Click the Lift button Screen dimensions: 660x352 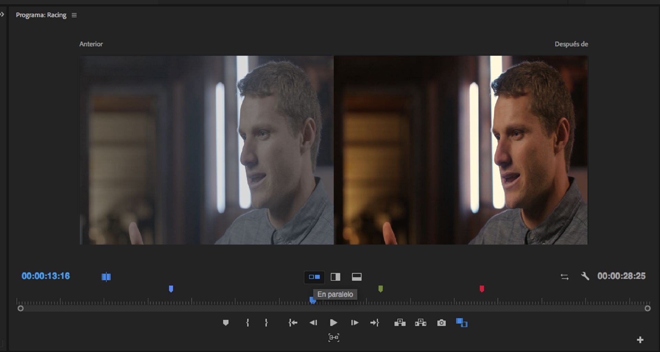pyautogui.click(x=400, y=323)
